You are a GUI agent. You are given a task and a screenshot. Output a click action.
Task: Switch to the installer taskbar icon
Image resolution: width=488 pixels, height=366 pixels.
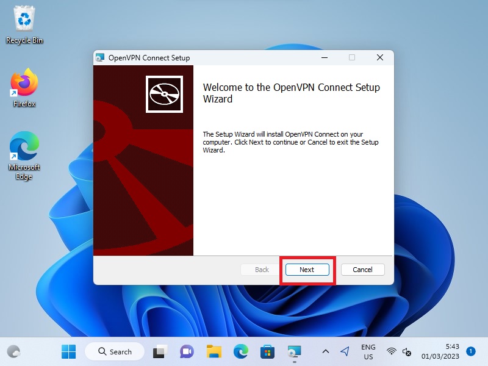pyautogui.click(x=294, y=351)
